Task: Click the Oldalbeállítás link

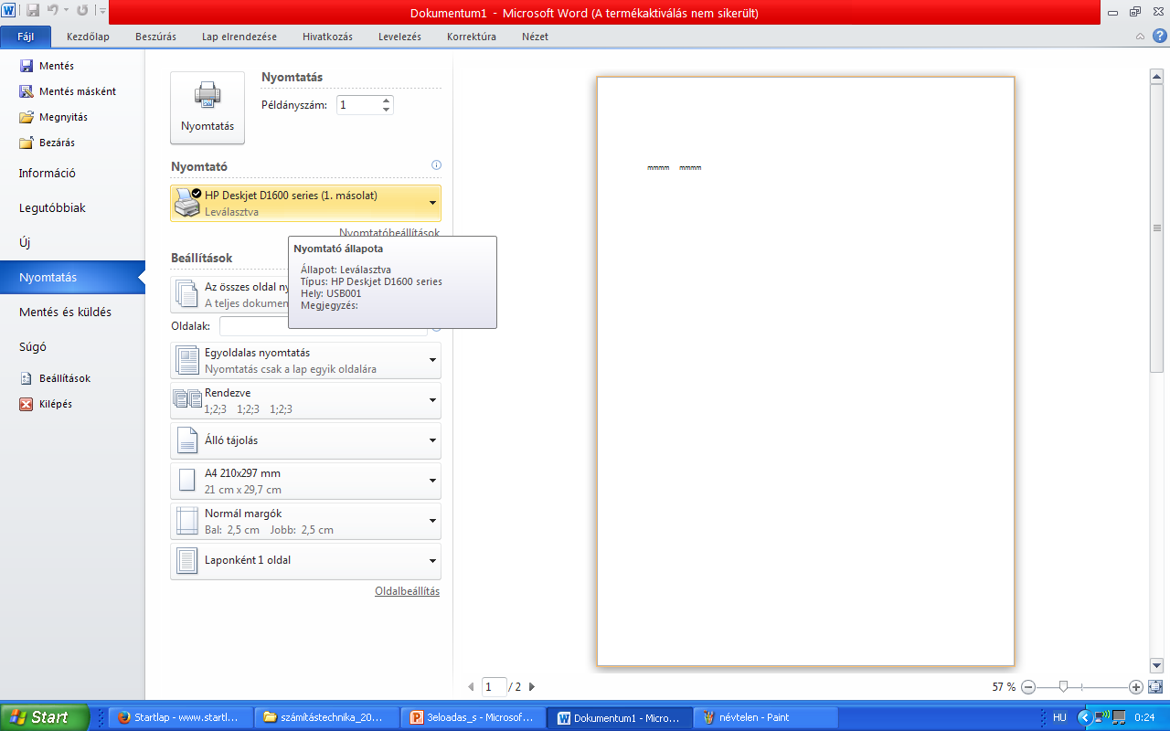Action: pos(407,591)
